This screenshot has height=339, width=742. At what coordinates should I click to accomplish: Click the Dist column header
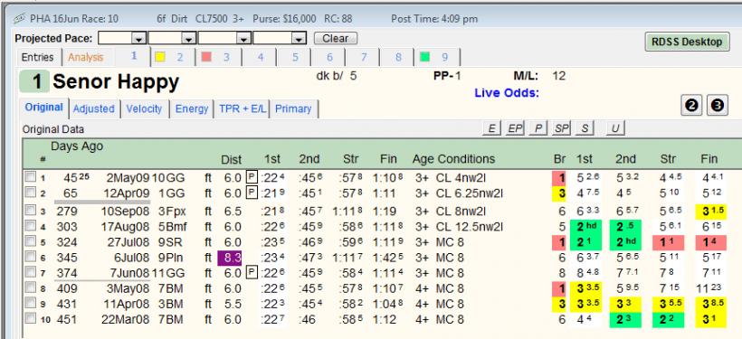tap(232, 159)
